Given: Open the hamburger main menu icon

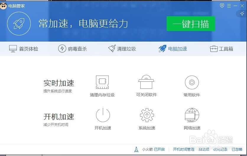Looking at the screenshot, I should pyautogui.click(x=229, y=6).
